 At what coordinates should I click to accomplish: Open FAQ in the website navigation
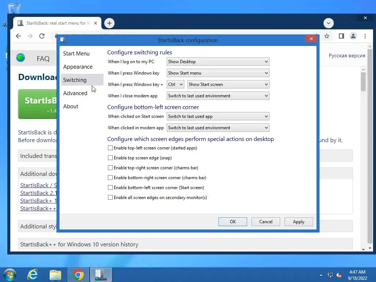[x=43, y=59]
